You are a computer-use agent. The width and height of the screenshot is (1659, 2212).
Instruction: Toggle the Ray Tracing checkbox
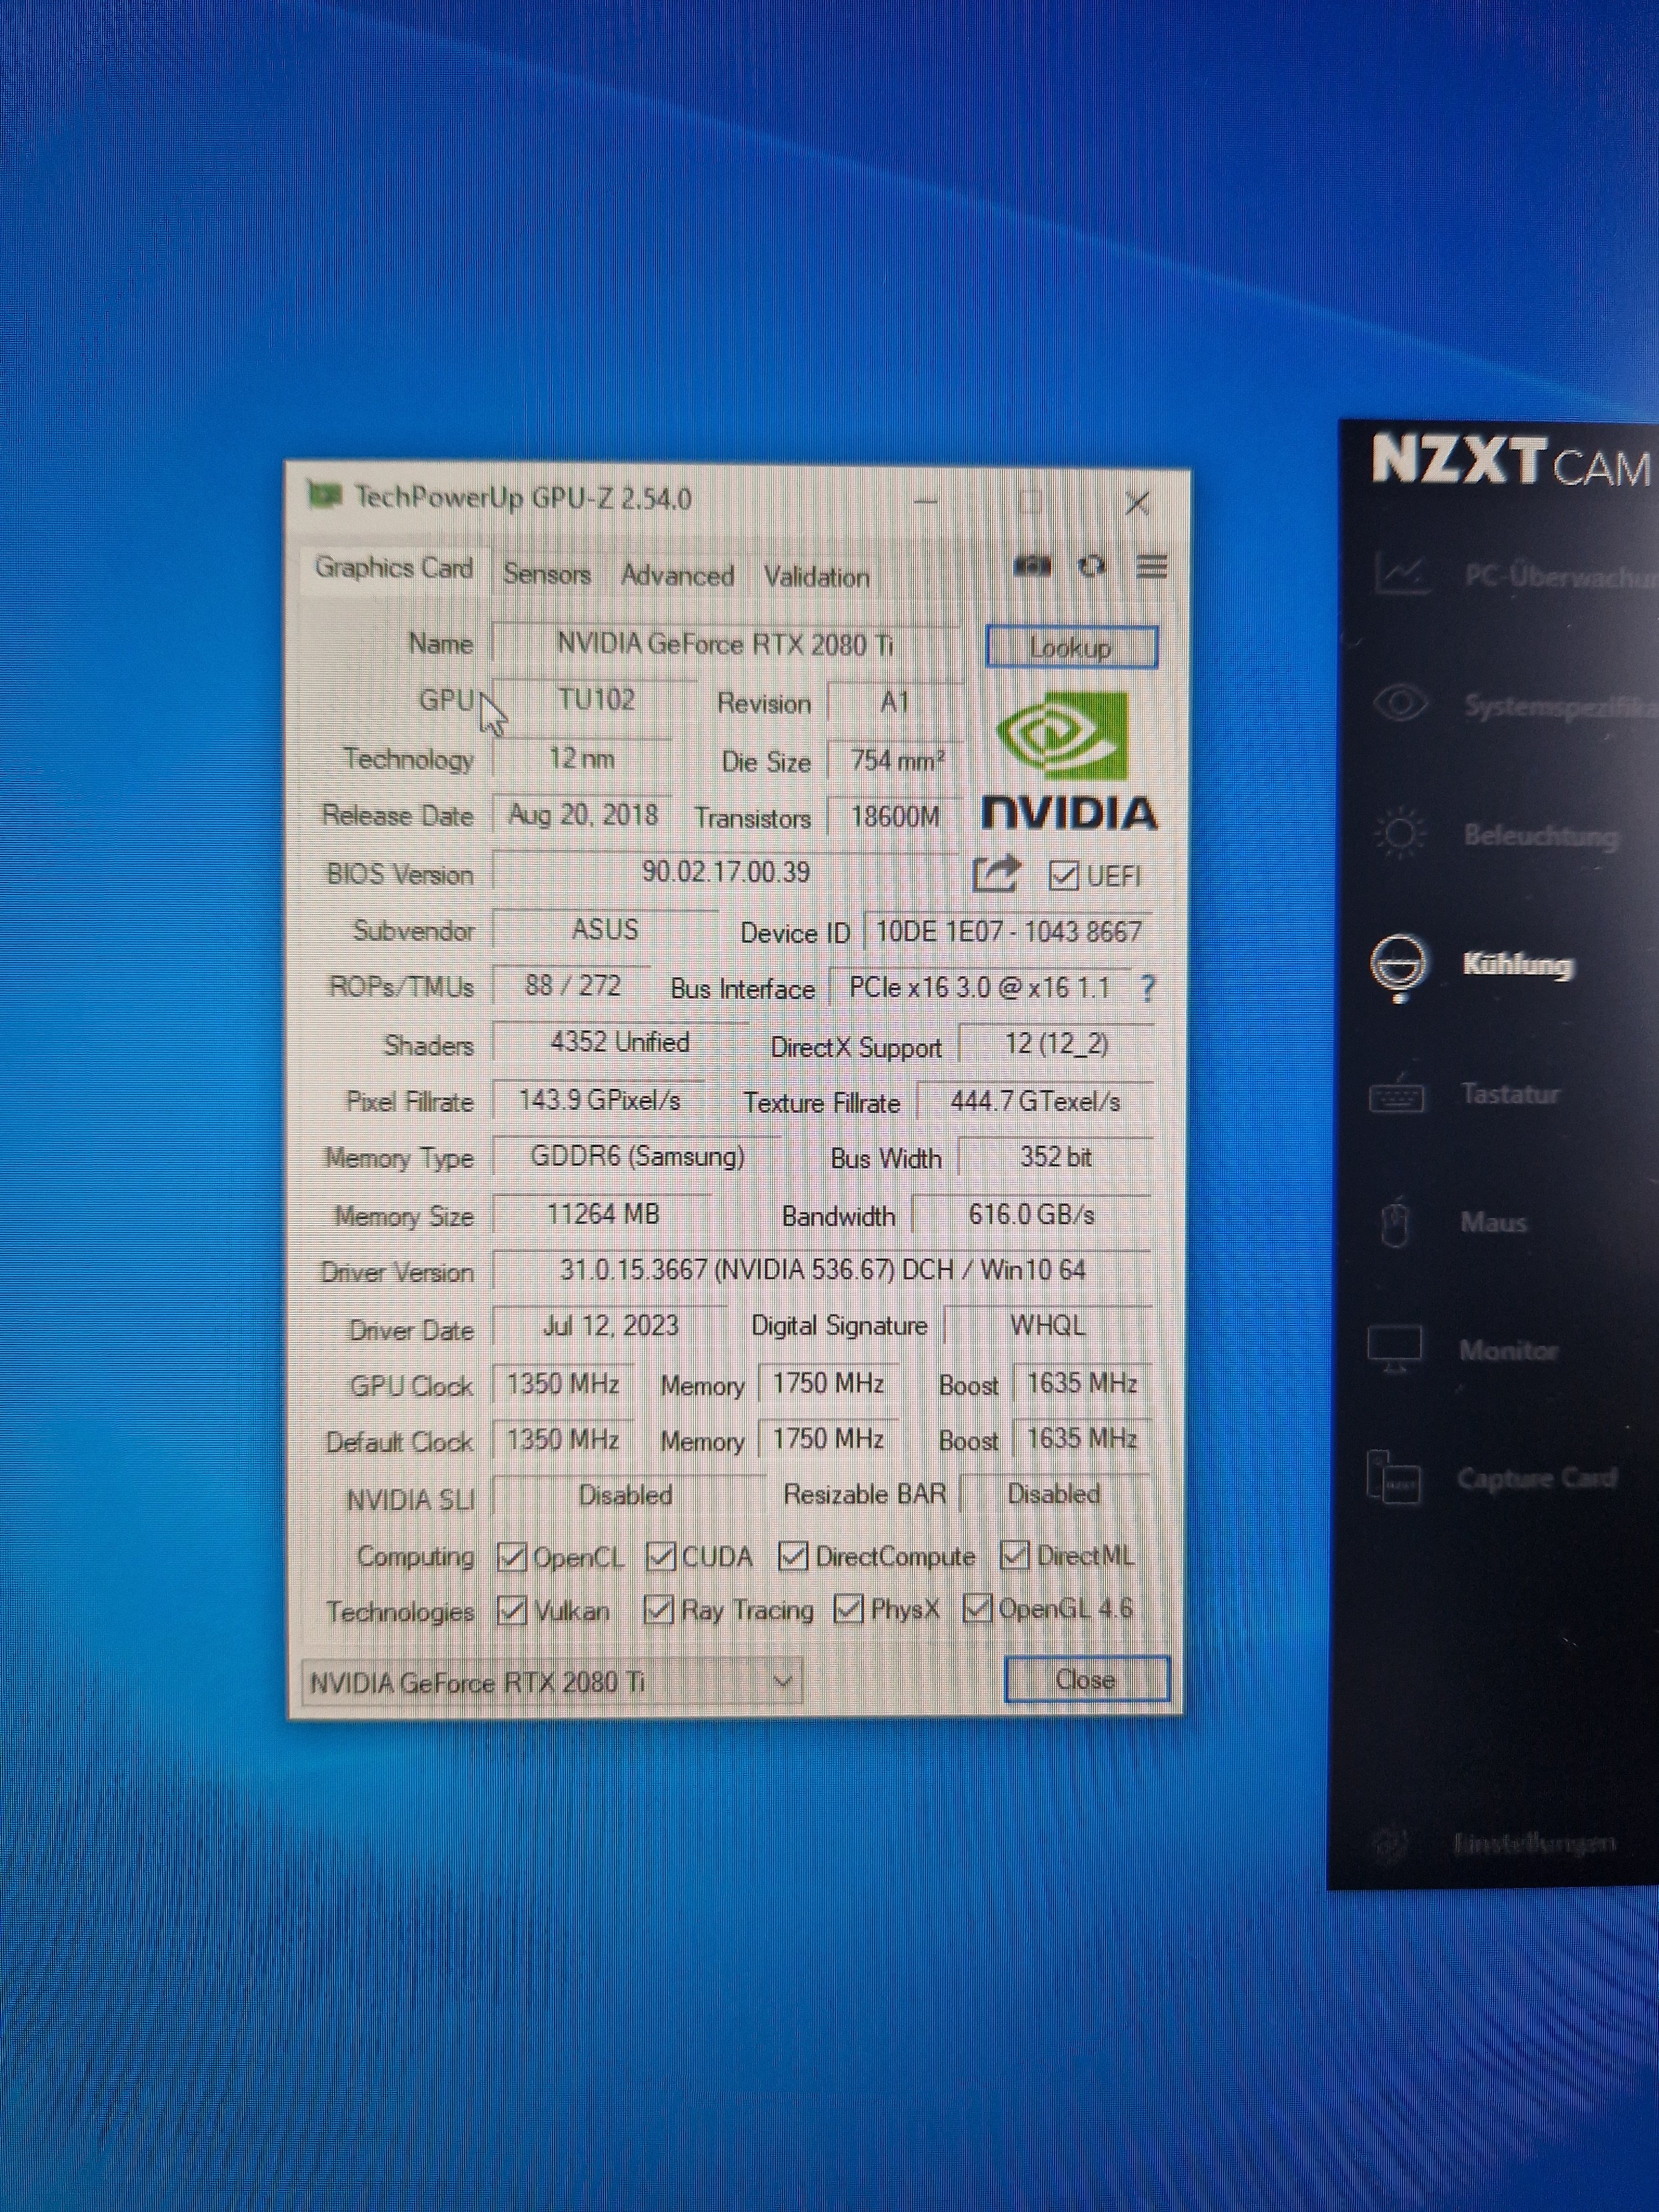point(658,1610)
